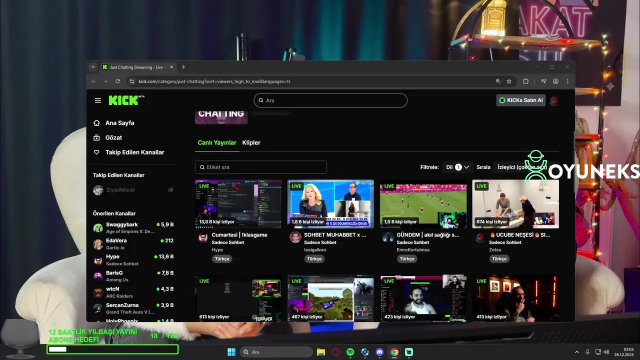640x360 pixels.
Task: Open the Chrome three-dot menu
Action: coord(567,81)
